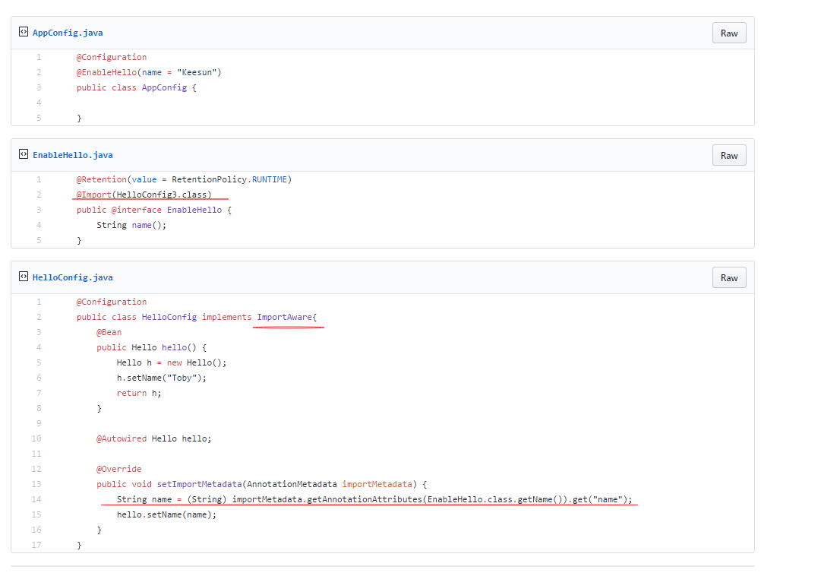Click the file icon beside AppConfig.java
This screenshot has height=576, width=821.
(x=24, y=33)
